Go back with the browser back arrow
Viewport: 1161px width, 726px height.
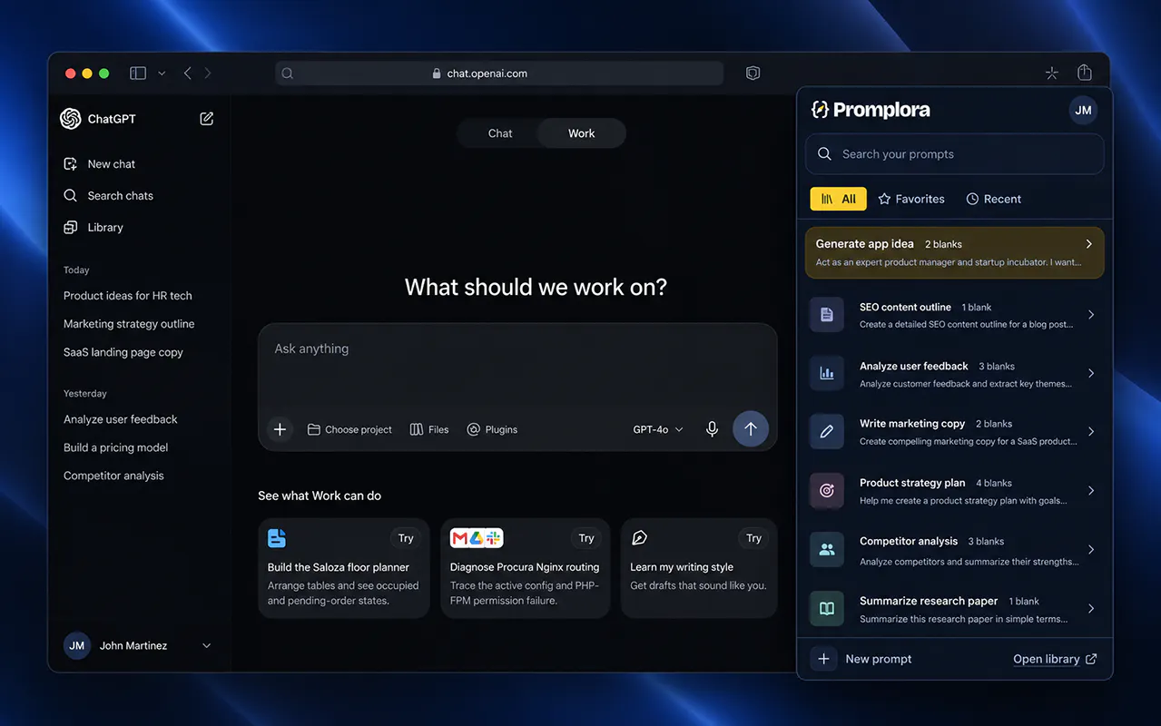pos(188,74)
